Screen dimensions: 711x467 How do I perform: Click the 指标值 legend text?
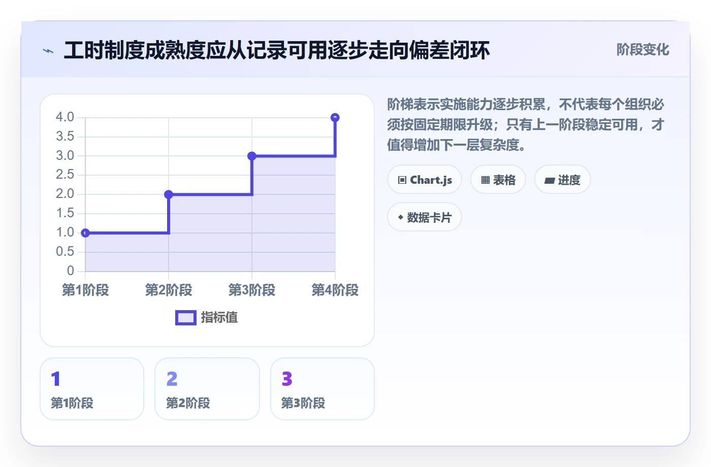(x=219, y=318)
